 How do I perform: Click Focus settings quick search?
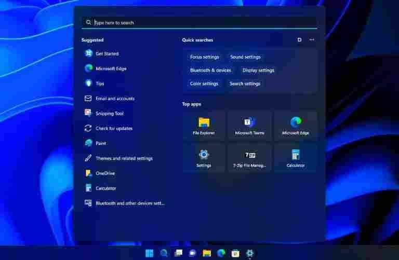pyautogui.click(x=204, y=57)
